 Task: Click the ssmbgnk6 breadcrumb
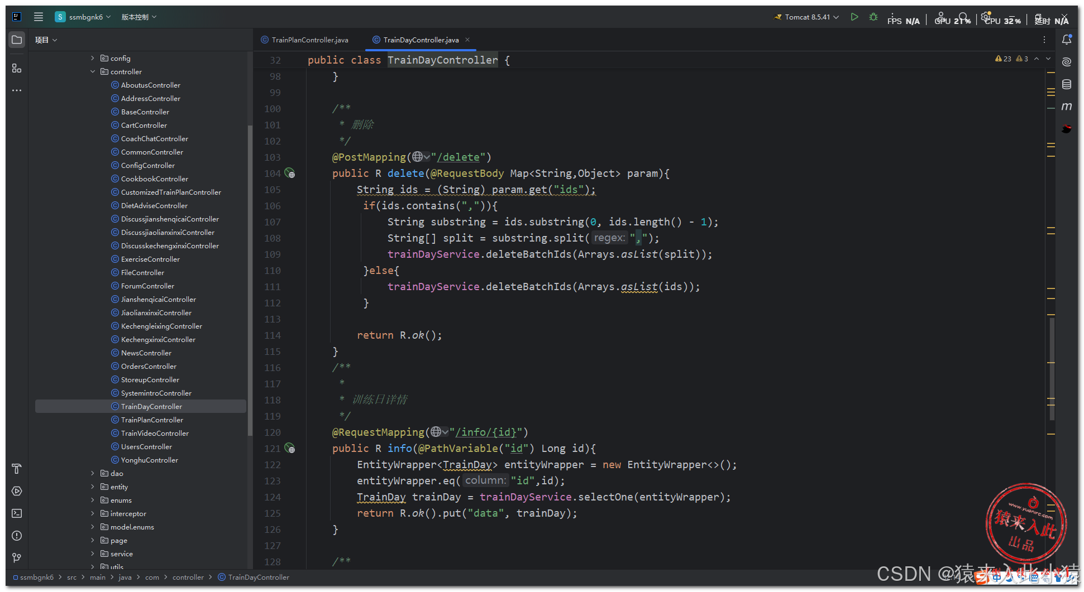pos(34,577)
